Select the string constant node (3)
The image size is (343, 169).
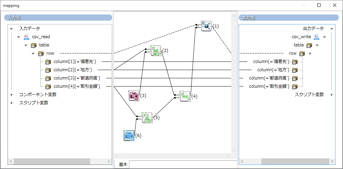pyautogui.click(x=134, y=96)
